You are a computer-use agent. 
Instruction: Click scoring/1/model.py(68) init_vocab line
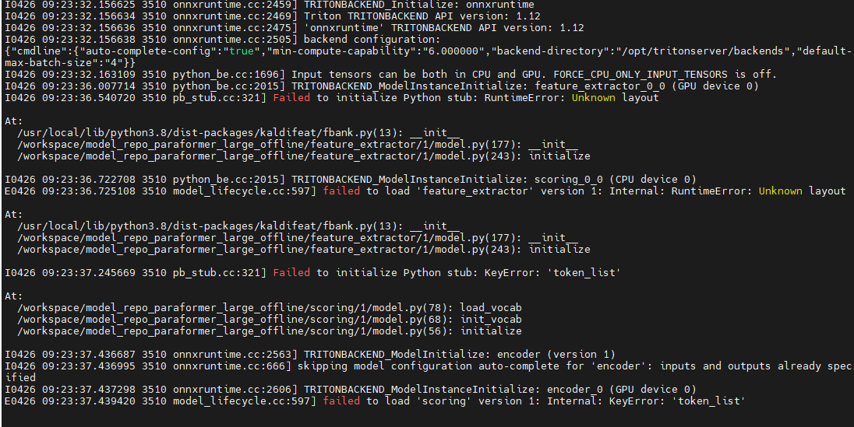(x=270, y=320)
